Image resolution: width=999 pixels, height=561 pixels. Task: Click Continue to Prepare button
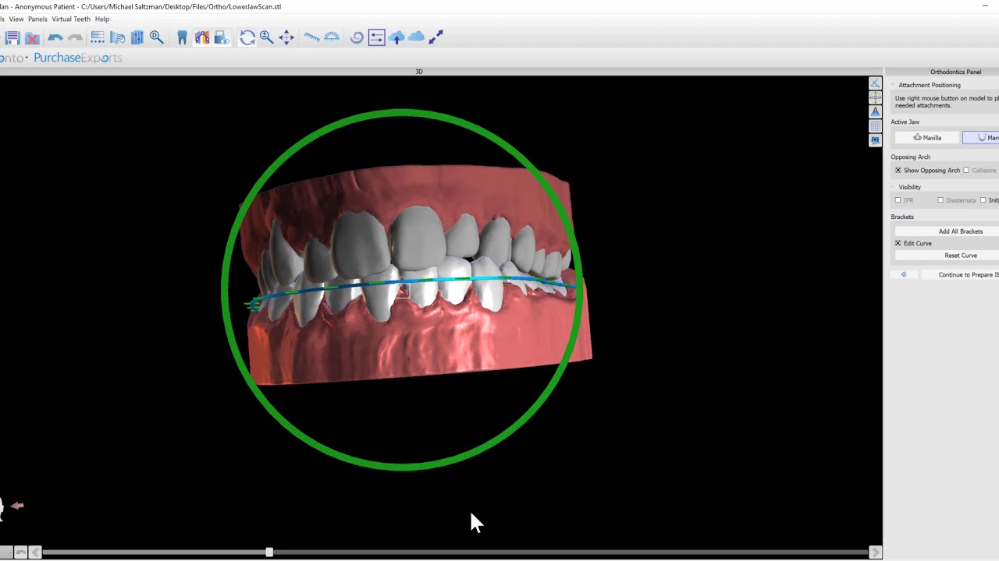[x=960, y=274]
